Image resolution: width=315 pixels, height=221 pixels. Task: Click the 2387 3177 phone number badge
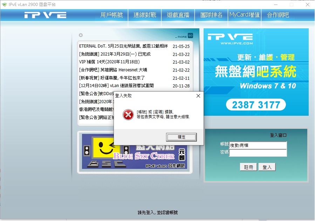tap(256, 105)
